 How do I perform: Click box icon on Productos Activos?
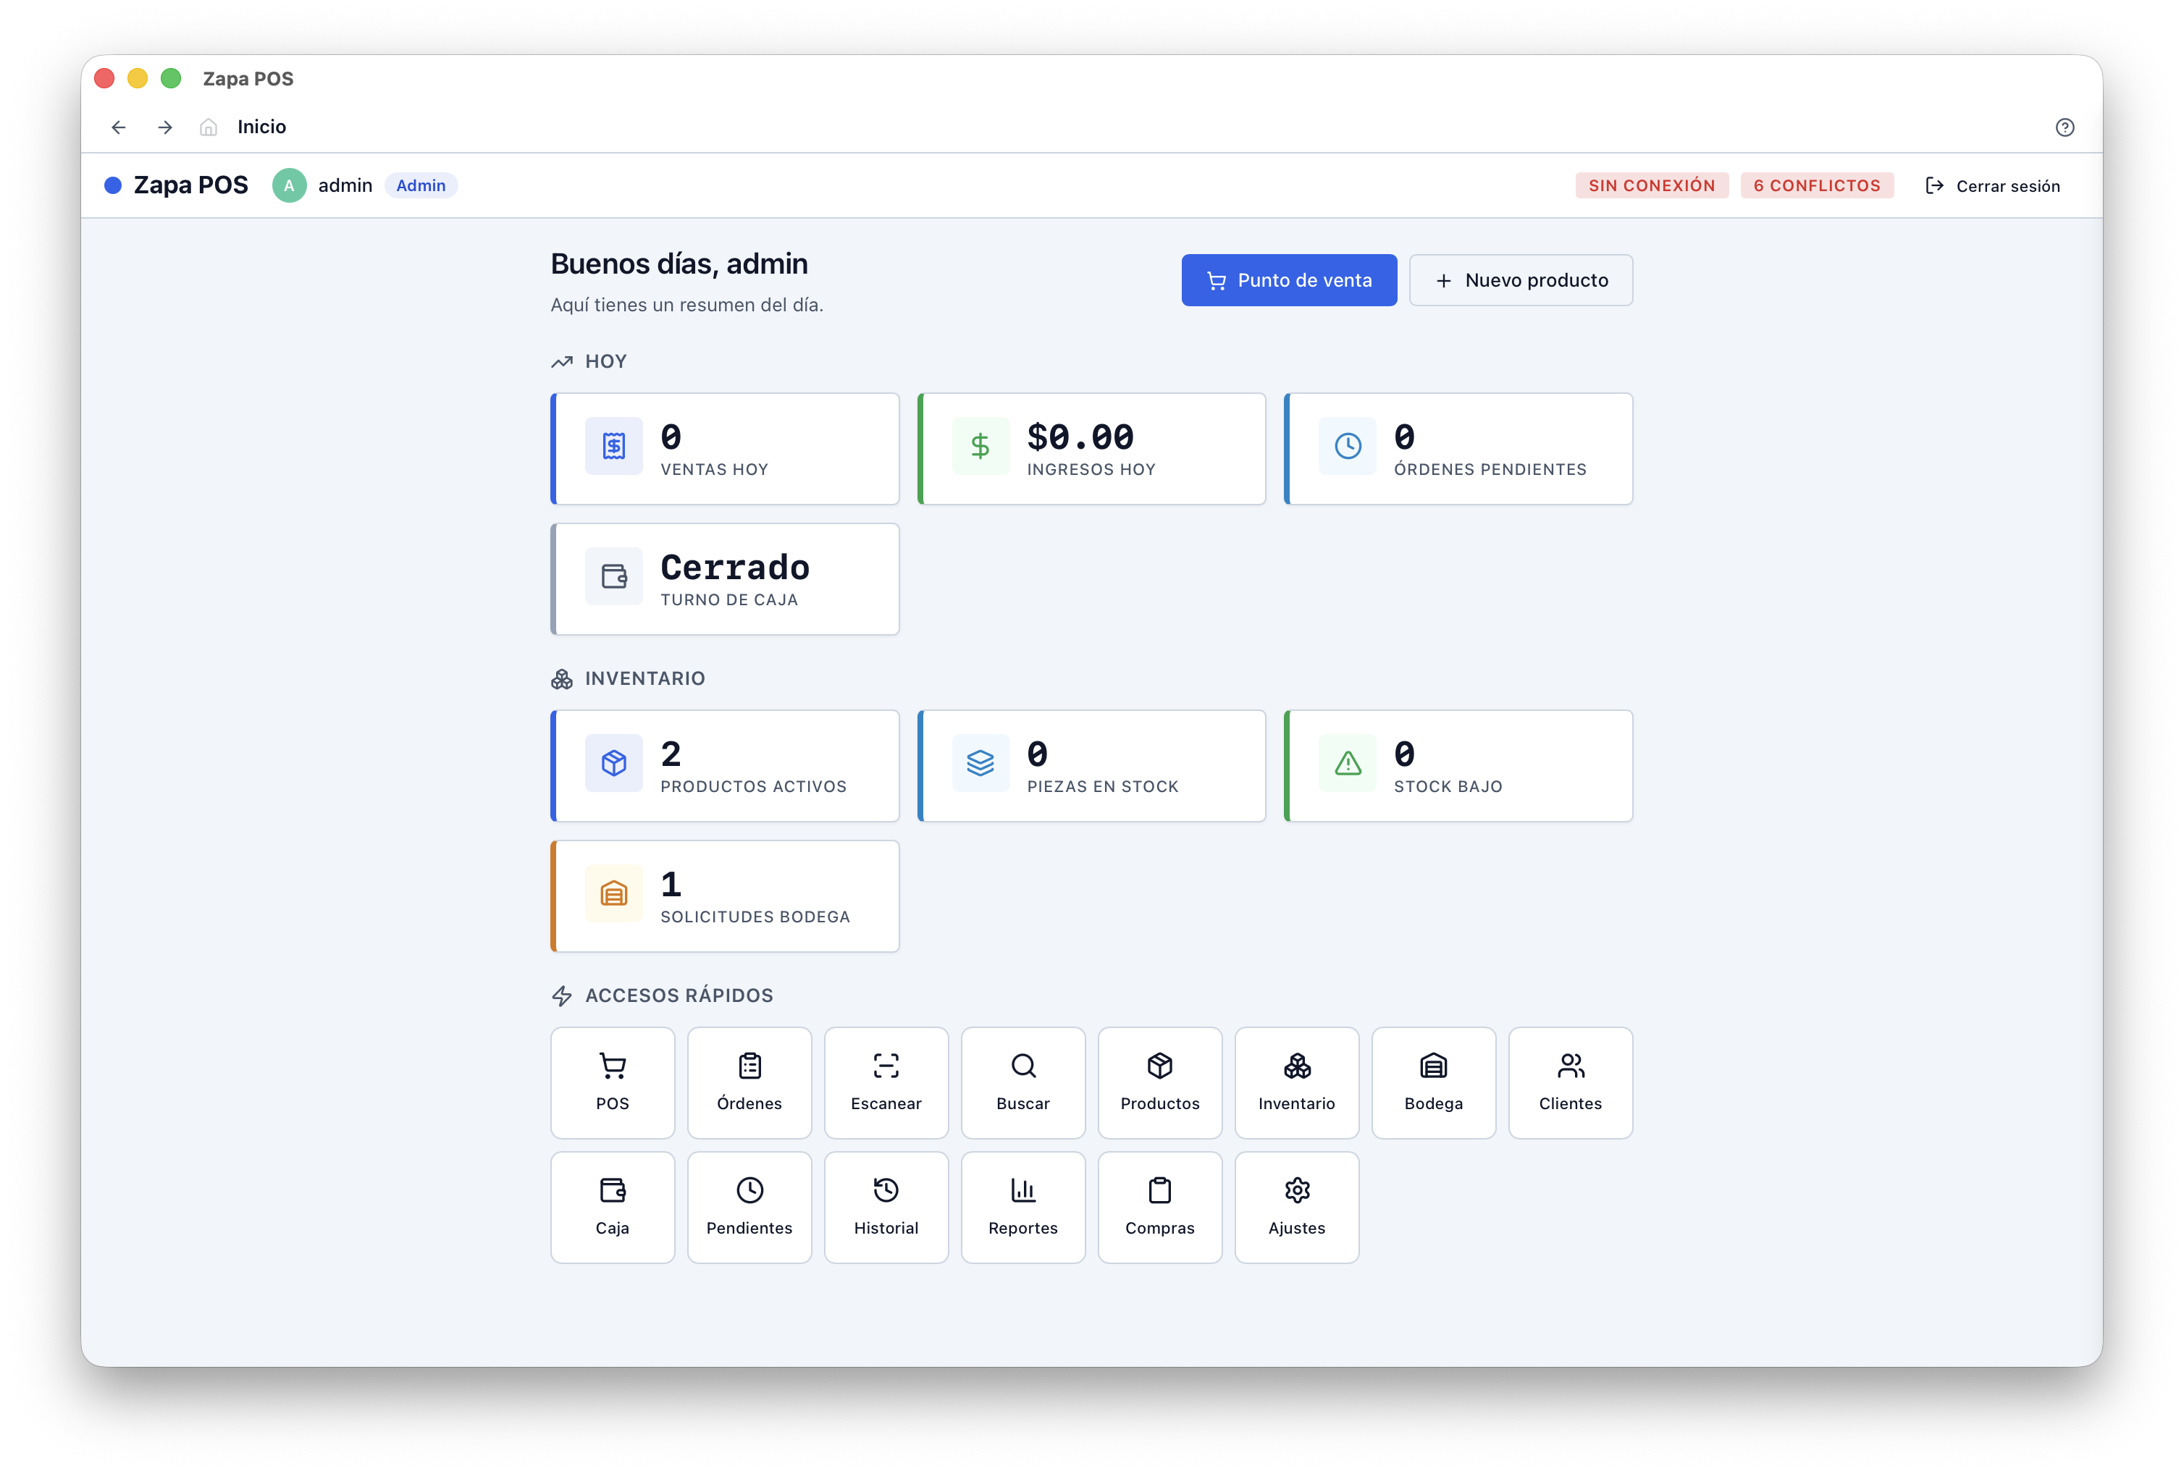click(x=613, y=763)
